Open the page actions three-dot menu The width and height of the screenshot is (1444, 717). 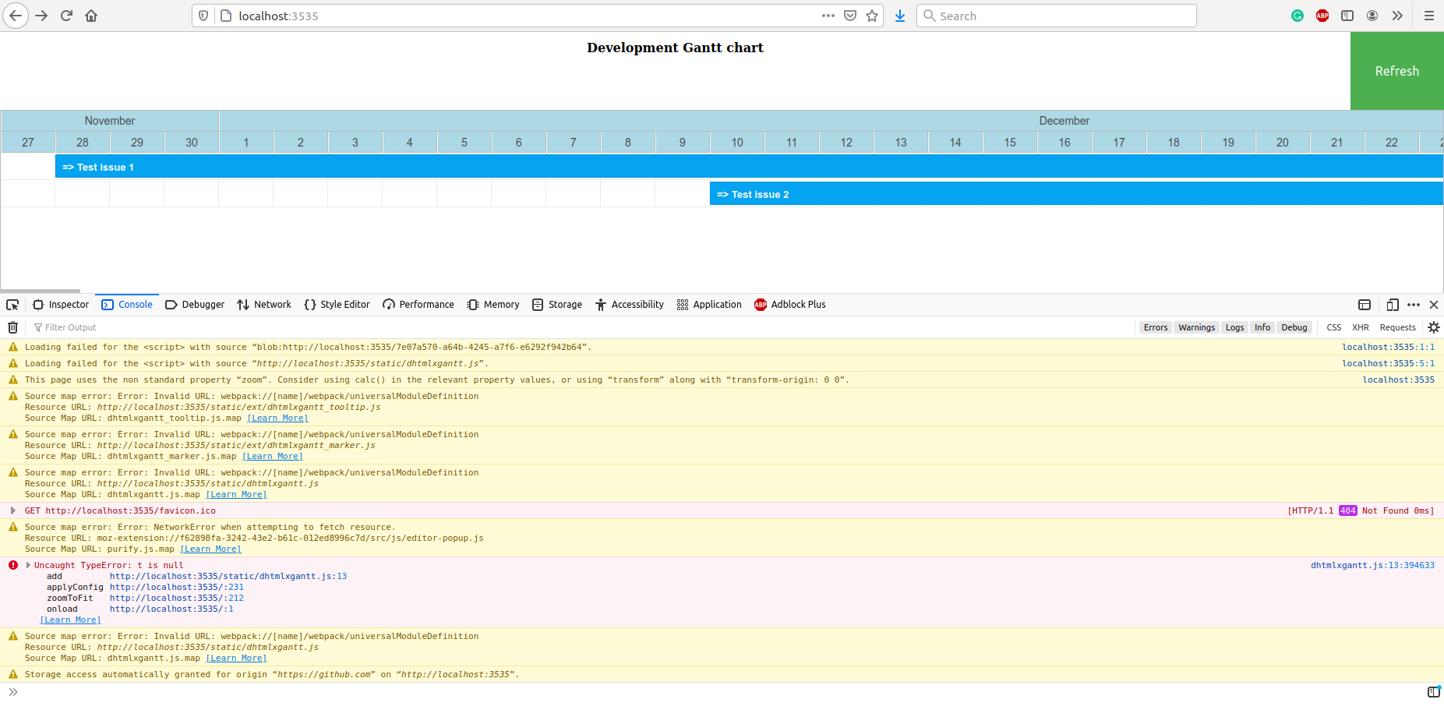828,16
